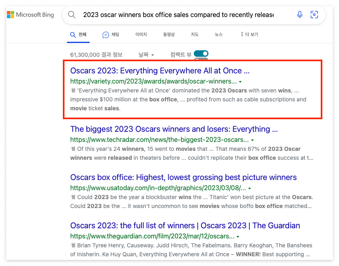
Task: Expand arrow next to variety.com URL
Action: point(240,82)
